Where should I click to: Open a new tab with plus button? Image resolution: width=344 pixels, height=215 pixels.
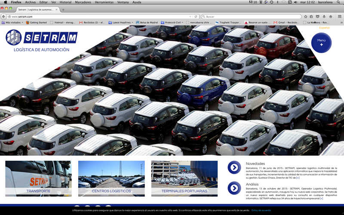[63, 9]
